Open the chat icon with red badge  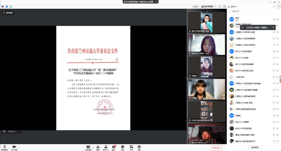coord(114,147)
